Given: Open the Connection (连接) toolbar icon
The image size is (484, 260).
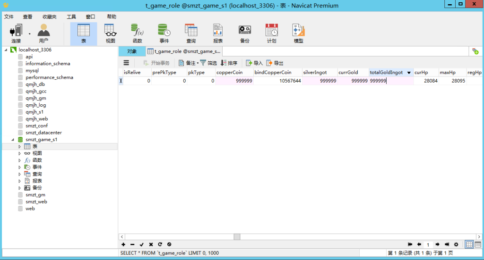Looking at the screenshot, I should (16, 34).
